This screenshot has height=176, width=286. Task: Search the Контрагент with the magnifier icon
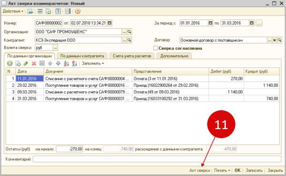[x=129, y=40]
